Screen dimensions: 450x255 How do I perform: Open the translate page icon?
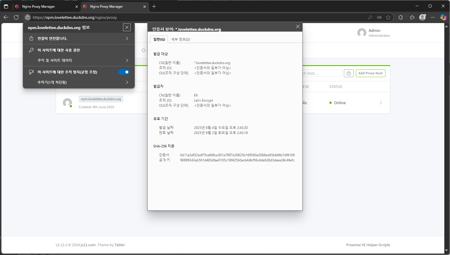(379, 17)
